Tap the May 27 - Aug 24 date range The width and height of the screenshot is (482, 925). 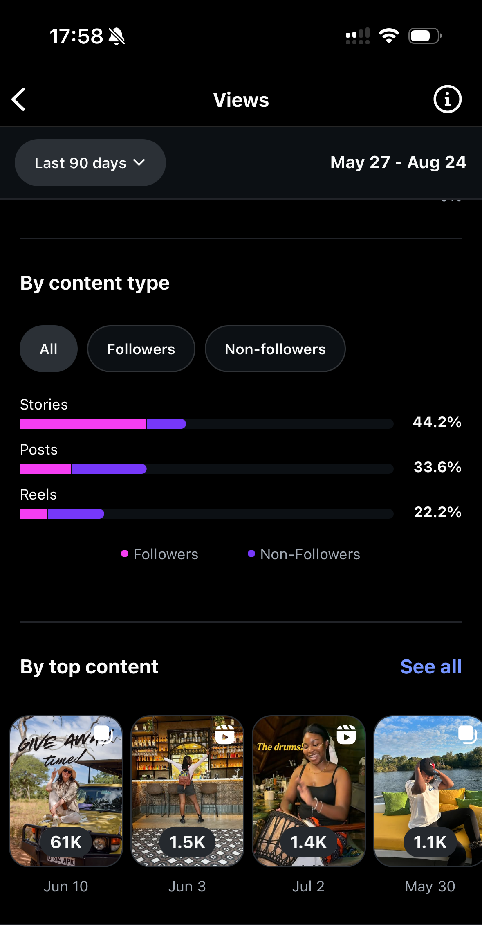pyautogui.click(x=398, y=162)
